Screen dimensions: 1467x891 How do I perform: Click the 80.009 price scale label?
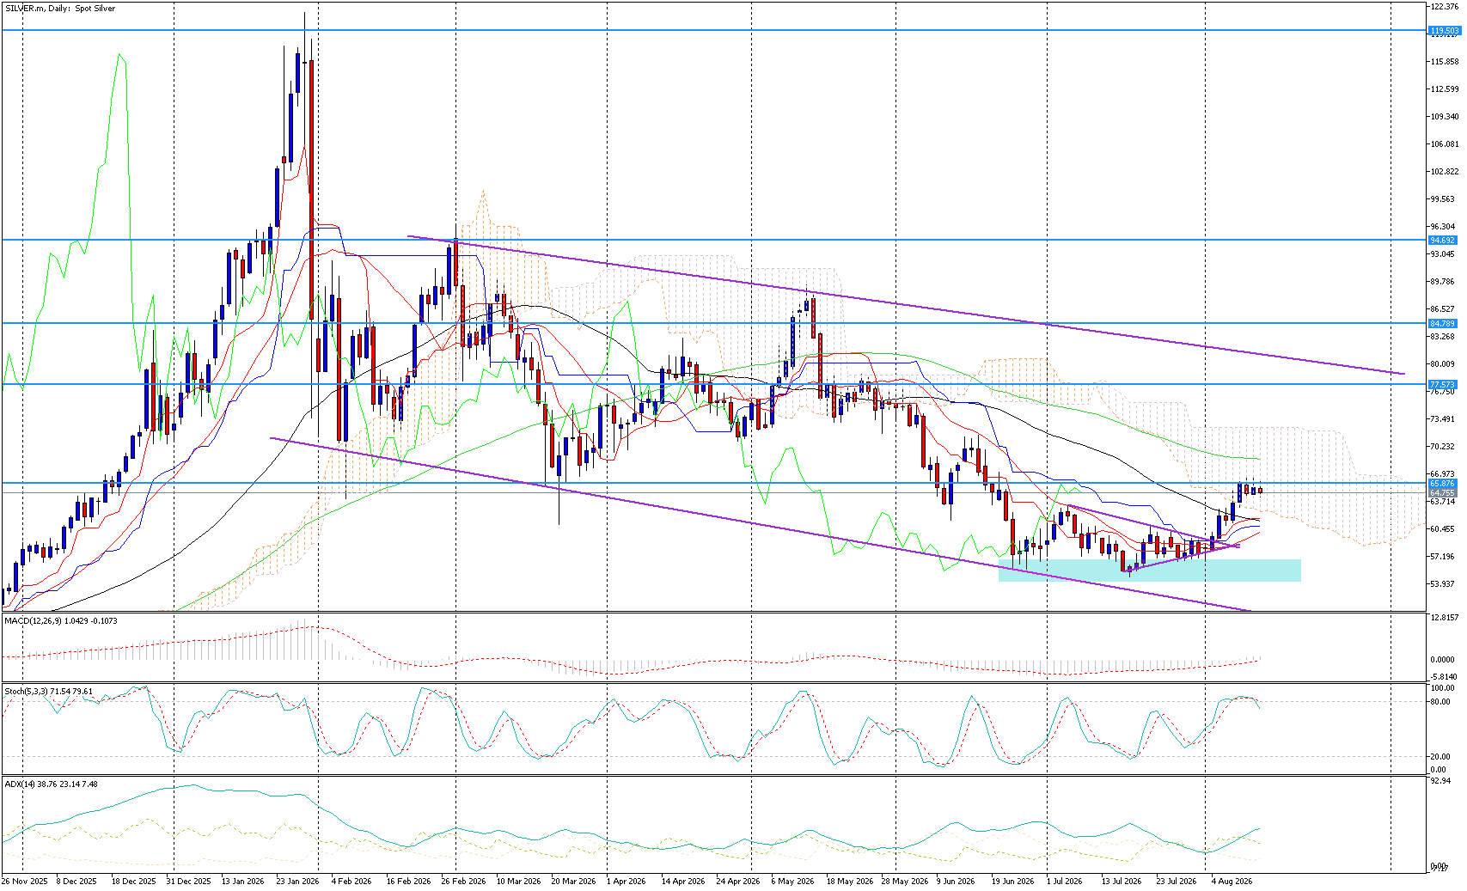tap(1442, 364)
